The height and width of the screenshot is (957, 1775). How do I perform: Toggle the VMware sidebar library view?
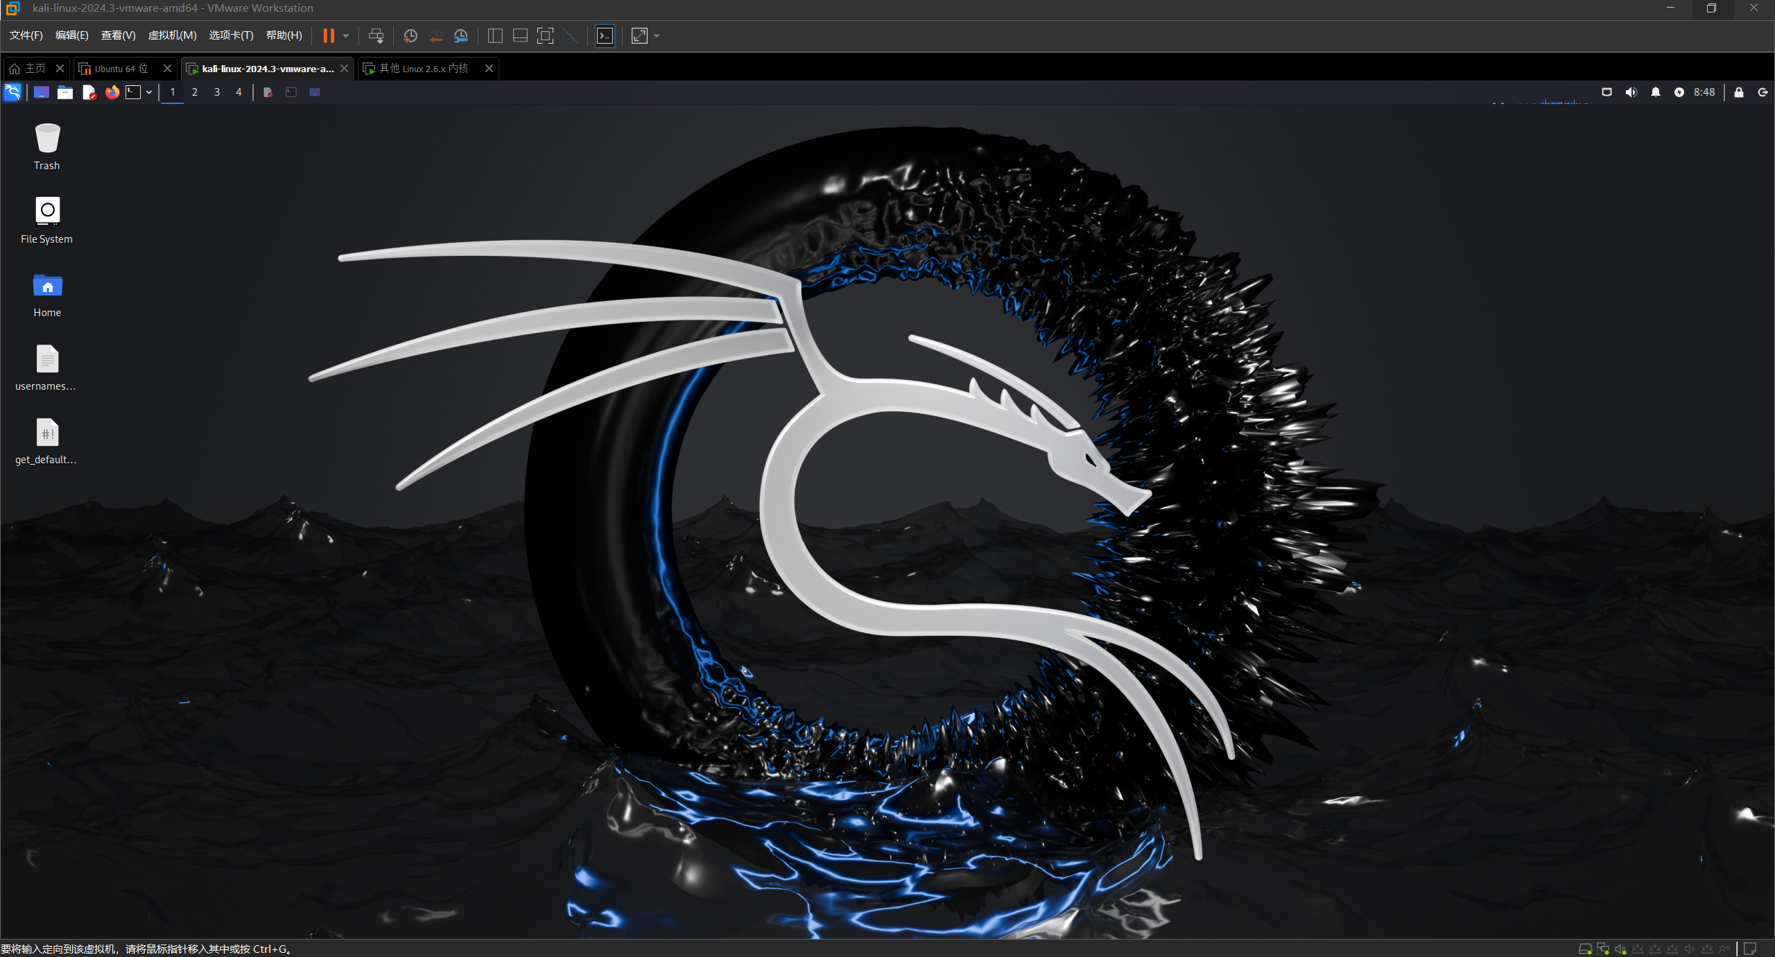495,36
